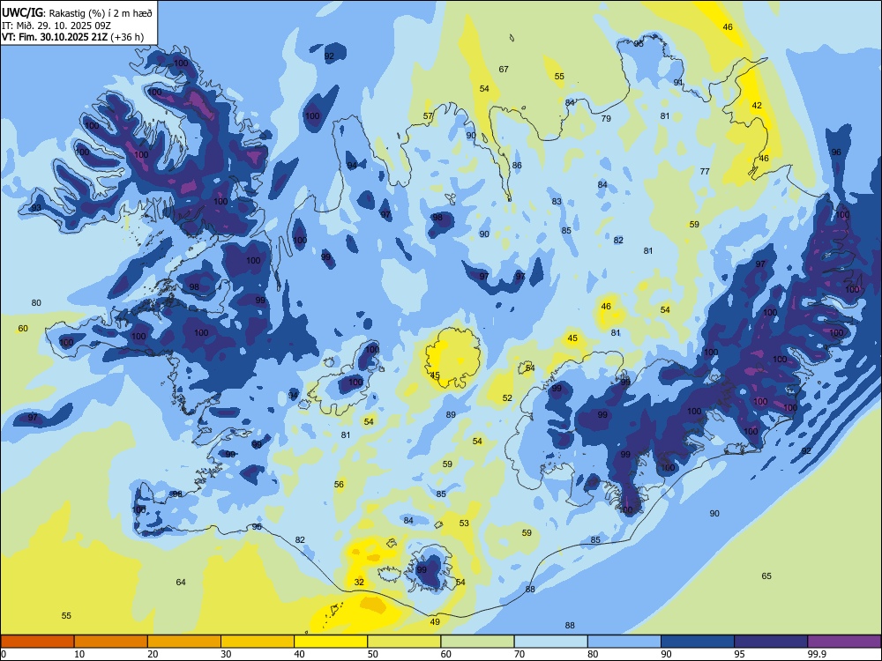Click the navy 95–99.9 legend swatch
The height and width of the screenshot is (661, 882).
pos(771,642)
